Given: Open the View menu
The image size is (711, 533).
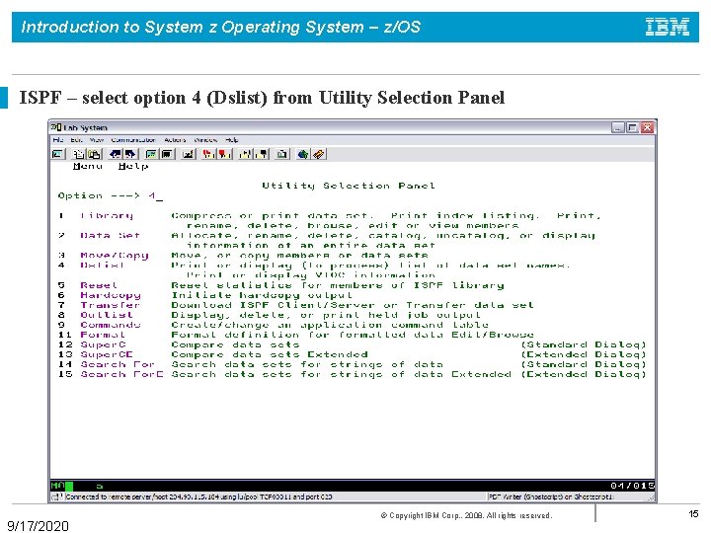Looking at the screenshot, I should click(97, 140).
